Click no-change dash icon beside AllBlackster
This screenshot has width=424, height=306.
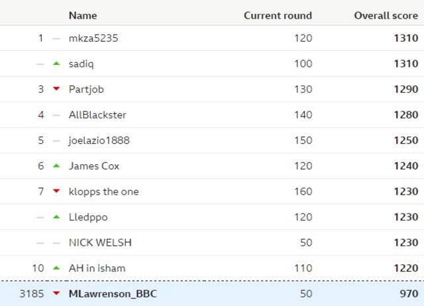coord(56,115)
